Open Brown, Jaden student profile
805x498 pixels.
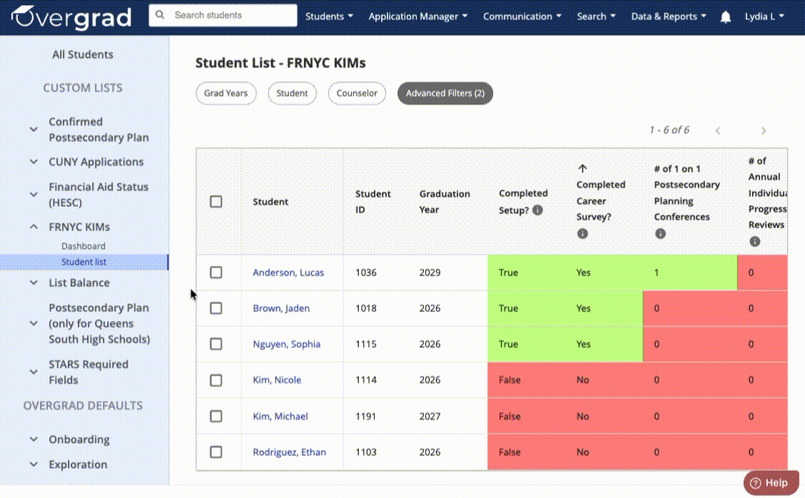pos(281,308)
